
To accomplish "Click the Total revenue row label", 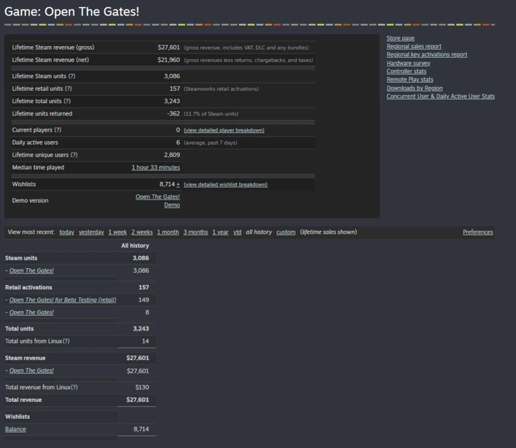I will tap(23, 400).
